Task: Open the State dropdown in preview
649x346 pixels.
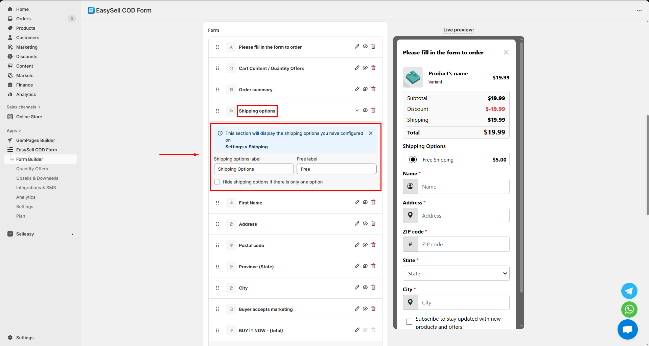Action: click(x=456, y=273)
